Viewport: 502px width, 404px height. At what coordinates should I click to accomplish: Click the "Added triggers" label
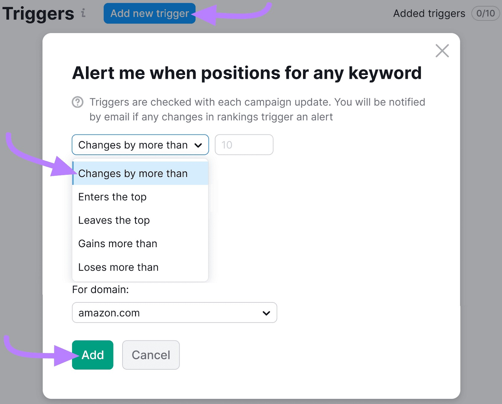point(429,13)
